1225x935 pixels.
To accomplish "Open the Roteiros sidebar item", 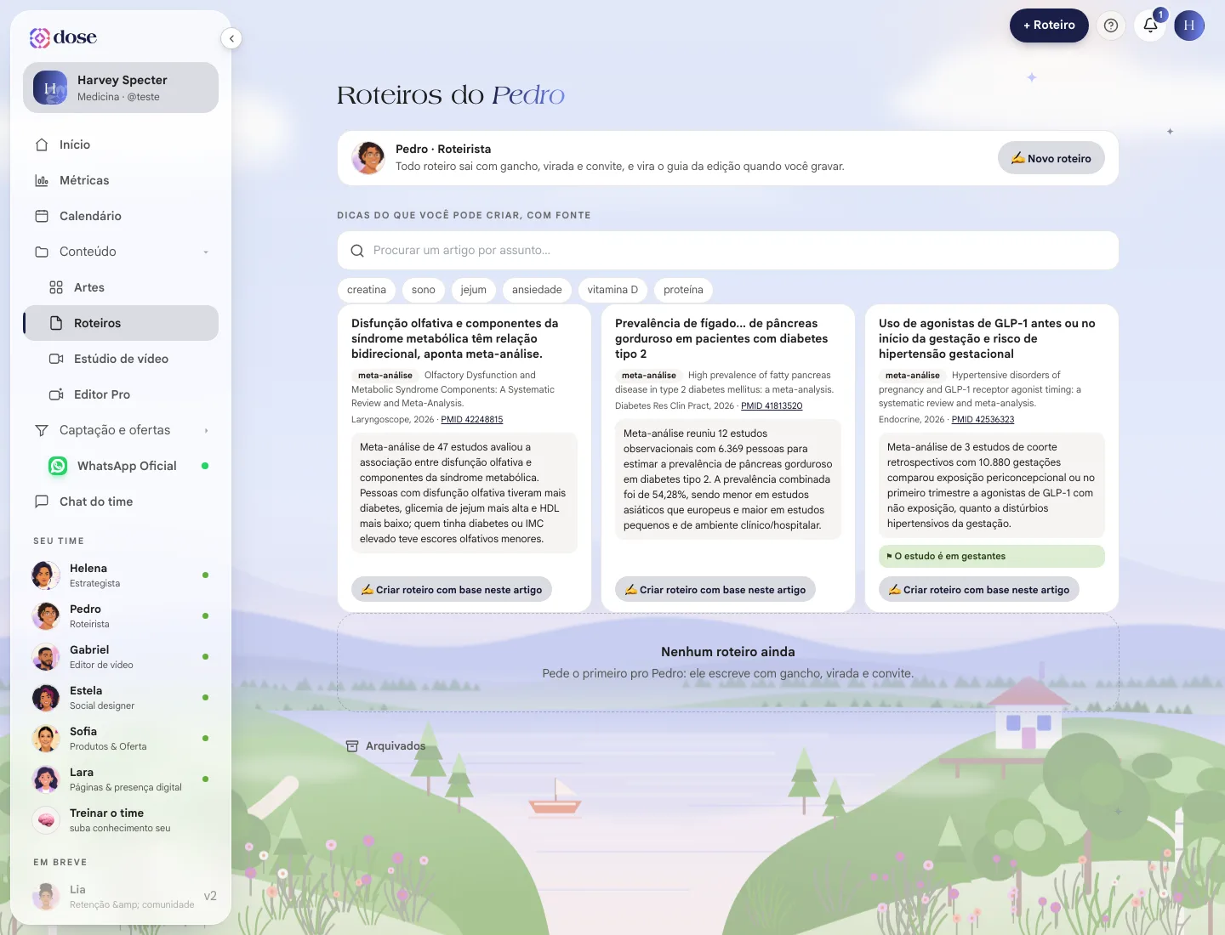I will coord(121,323).
